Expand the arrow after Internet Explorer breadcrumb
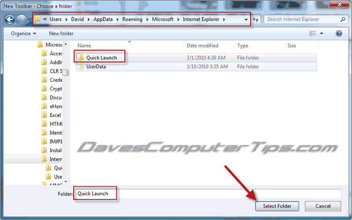The image size is (352, 220). coord(224,20)
